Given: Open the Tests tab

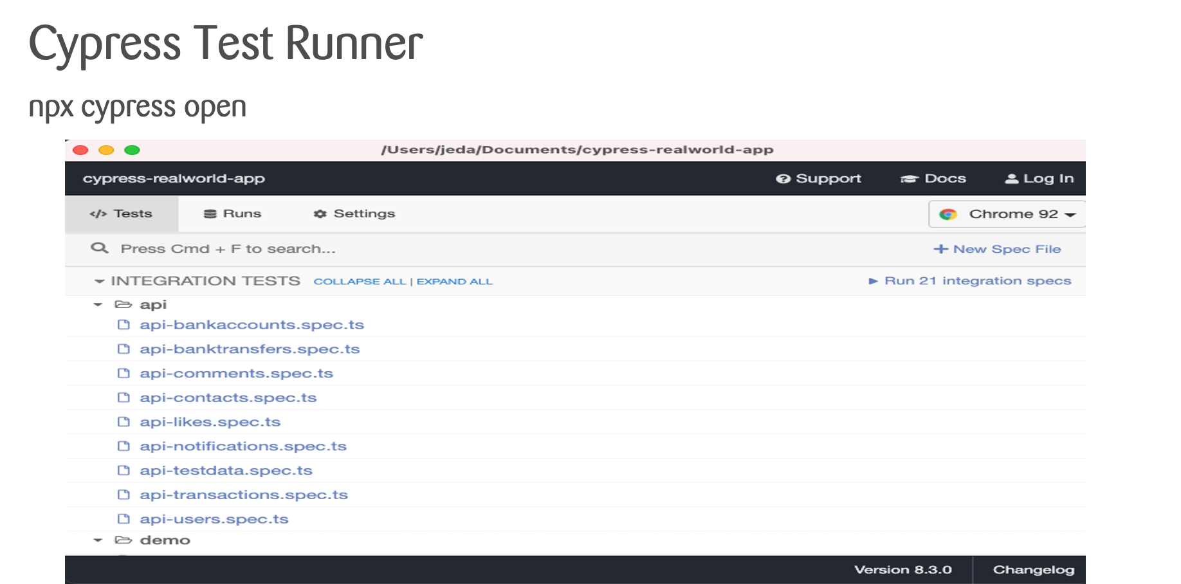Looking at the screenshot, I should [x=122, y=214].
